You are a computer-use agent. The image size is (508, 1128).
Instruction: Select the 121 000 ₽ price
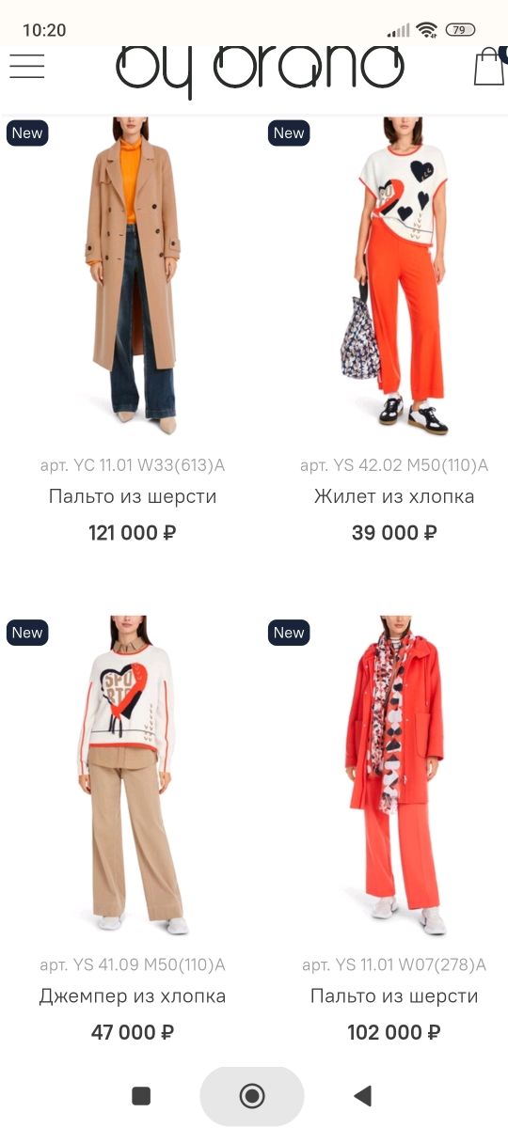(x=133, y=533)
